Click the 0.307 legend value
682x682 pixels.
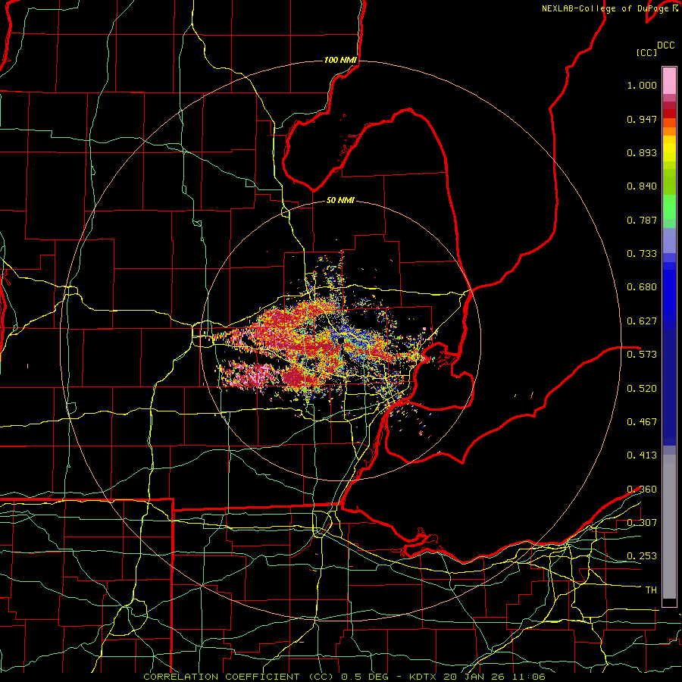click(x=642, y=523)
